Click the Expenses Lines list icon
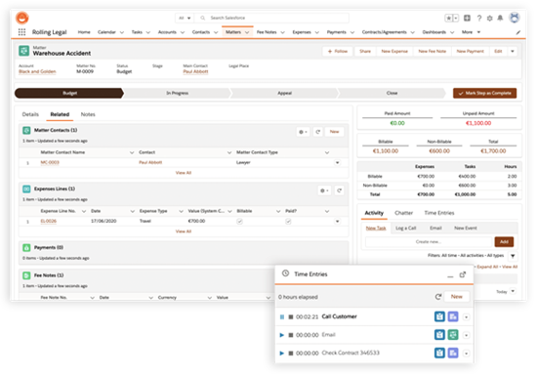 click(x=26, y=188)
